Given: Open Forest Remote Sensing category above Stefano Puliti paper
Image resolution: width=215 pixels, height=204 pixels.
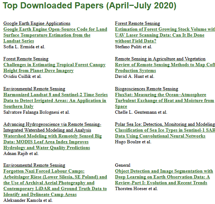Looking at the screenshot, I should pyautogui.click(x=137, y=23).
